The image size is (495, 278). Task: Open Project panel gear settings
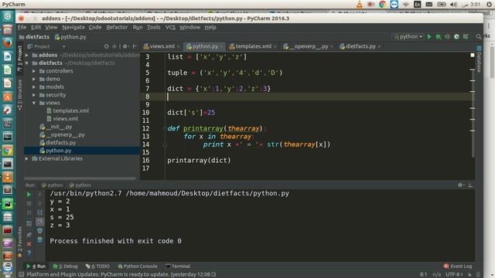[125, 46]
